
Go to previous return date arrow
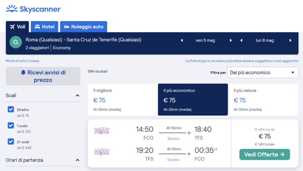click(241, 40)
